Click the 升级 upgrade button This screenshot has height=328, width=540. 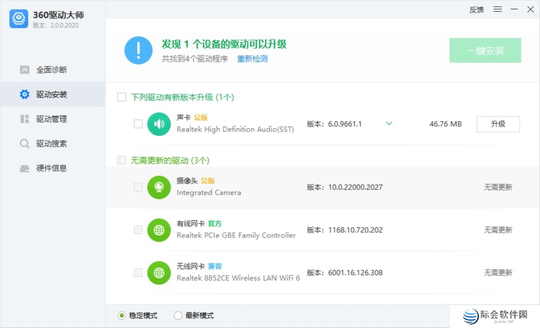click(498, 124)
